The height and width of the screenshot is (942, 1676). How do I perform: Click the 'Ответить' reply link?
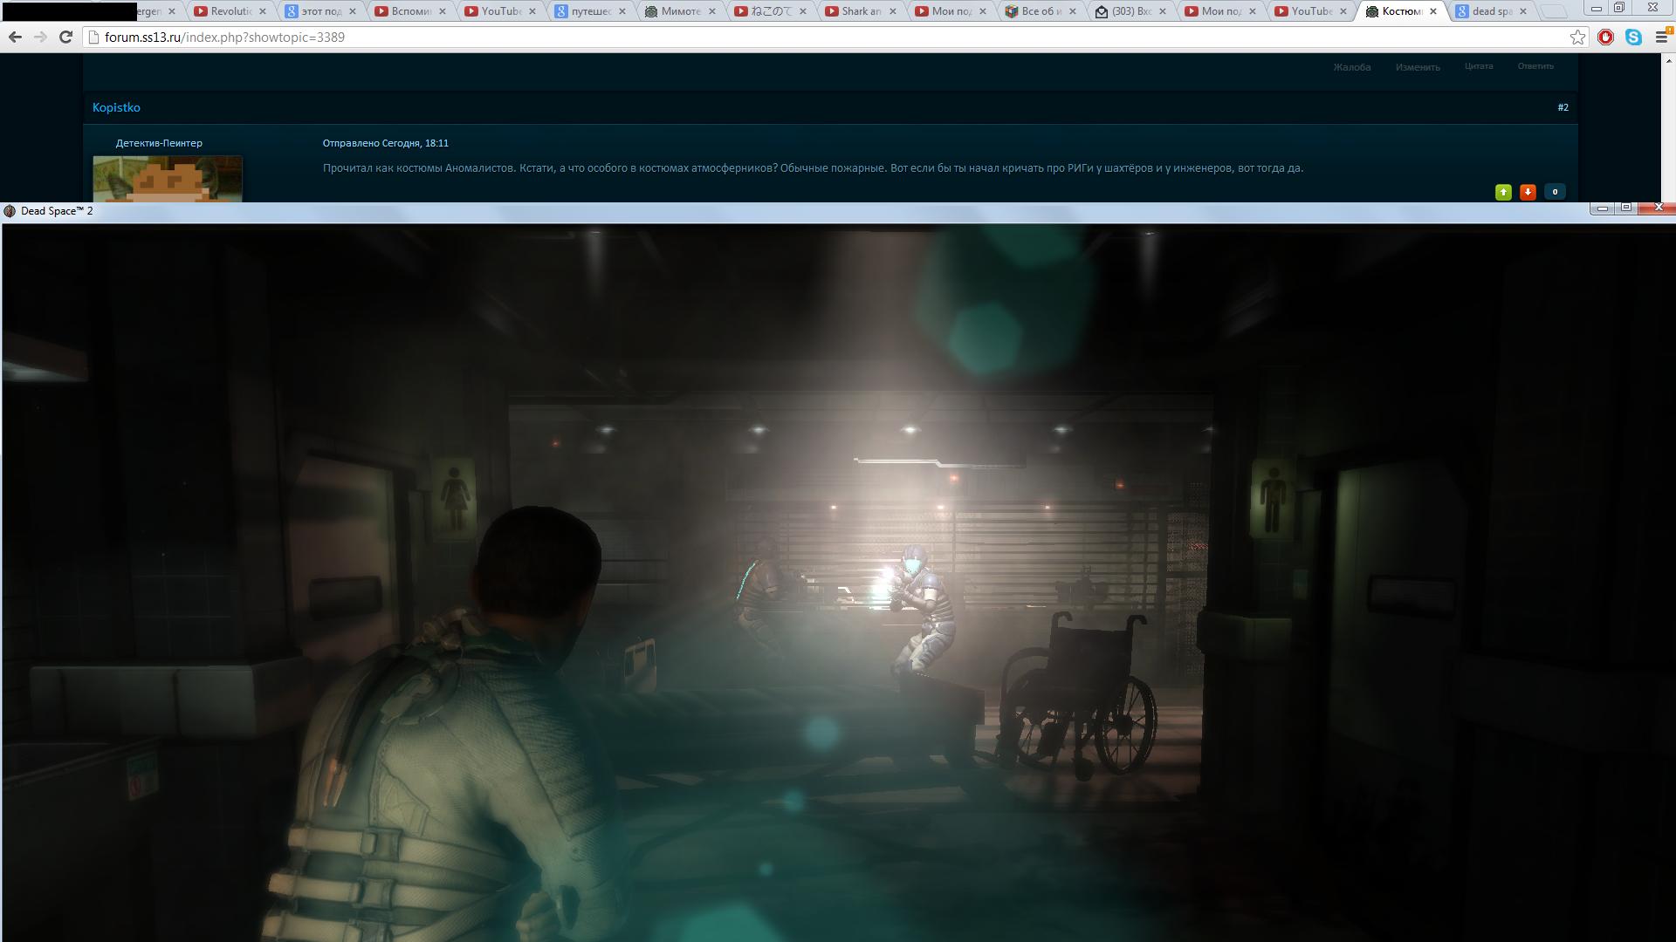(1535, 66)
